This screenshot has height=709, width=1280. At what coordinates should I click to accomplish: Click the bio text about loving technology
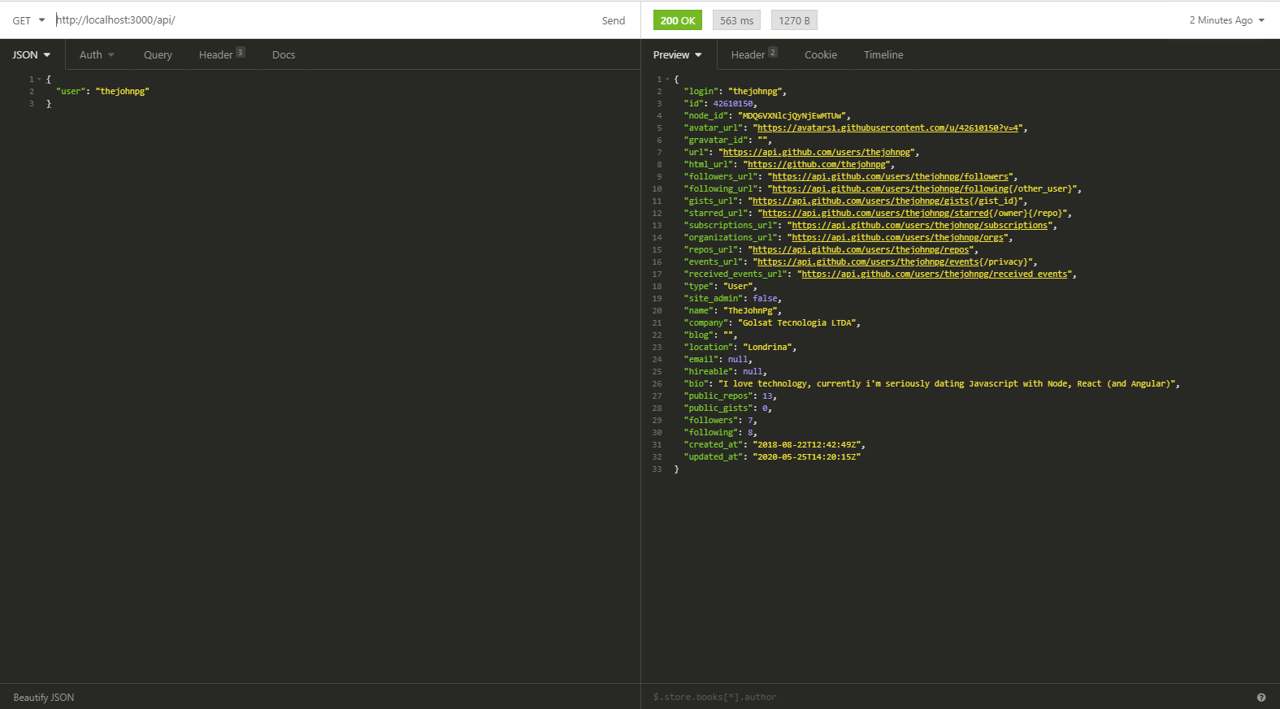pyautogui.click(x=946, y=384)
